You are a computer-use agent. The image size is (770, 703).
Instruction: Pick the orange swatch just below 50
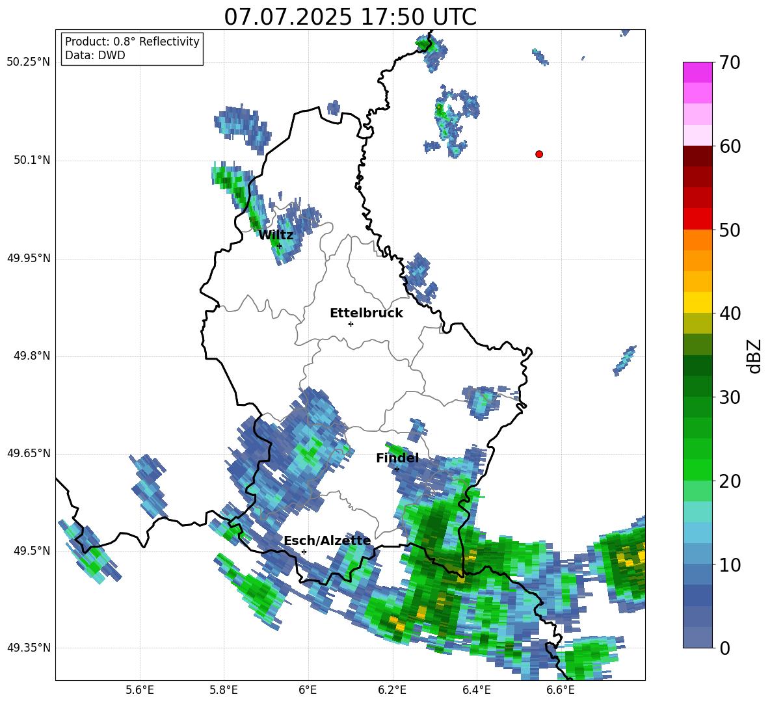click(698, 240)
